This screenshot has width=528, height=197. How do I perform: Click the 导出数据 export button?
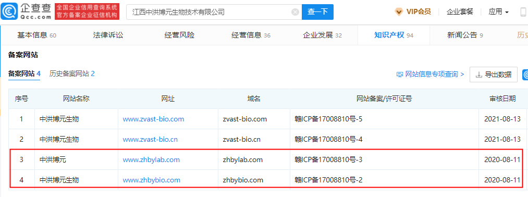[493, 75]
